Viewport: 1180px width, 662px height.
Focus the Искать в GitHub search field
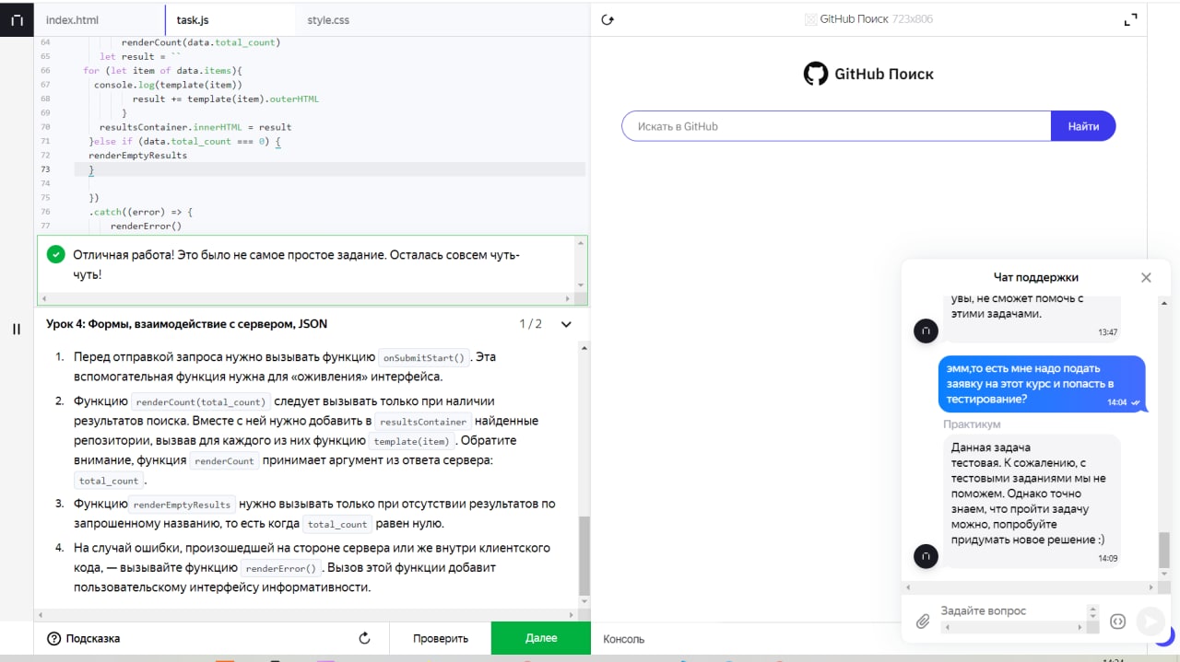pyautogui.click(x=835, y=126)
